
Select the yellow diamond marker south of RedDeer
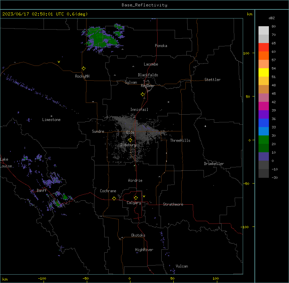click(x=143, y=94)
